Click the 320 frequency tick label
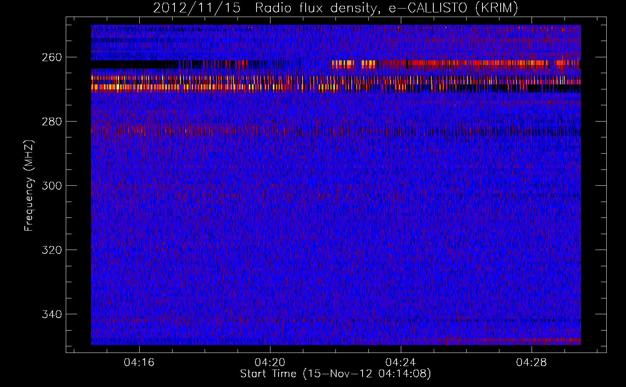This screenshot has height=387, width=626. coord(51,250)
